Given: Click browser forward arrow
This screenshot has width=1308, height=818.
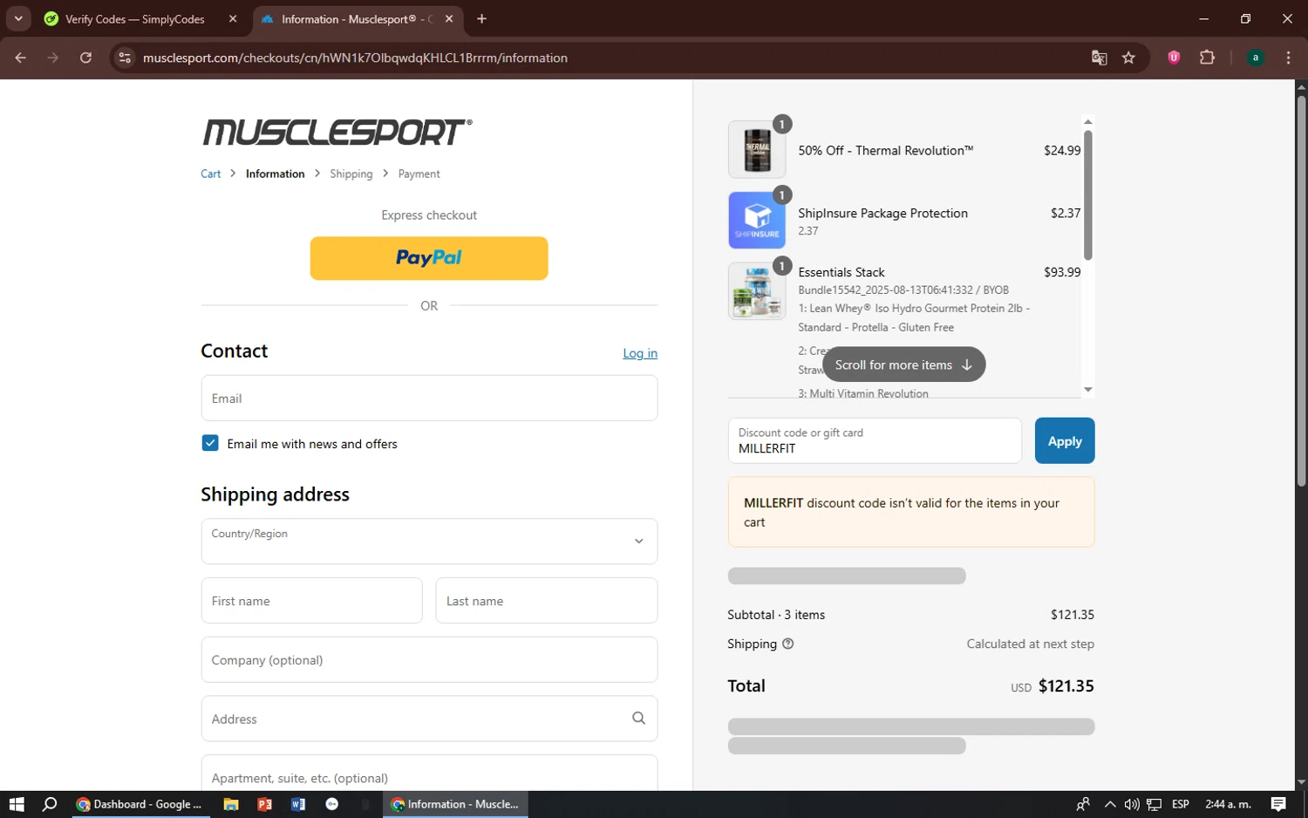Looking at the screenshot, I should coord(53,58).
